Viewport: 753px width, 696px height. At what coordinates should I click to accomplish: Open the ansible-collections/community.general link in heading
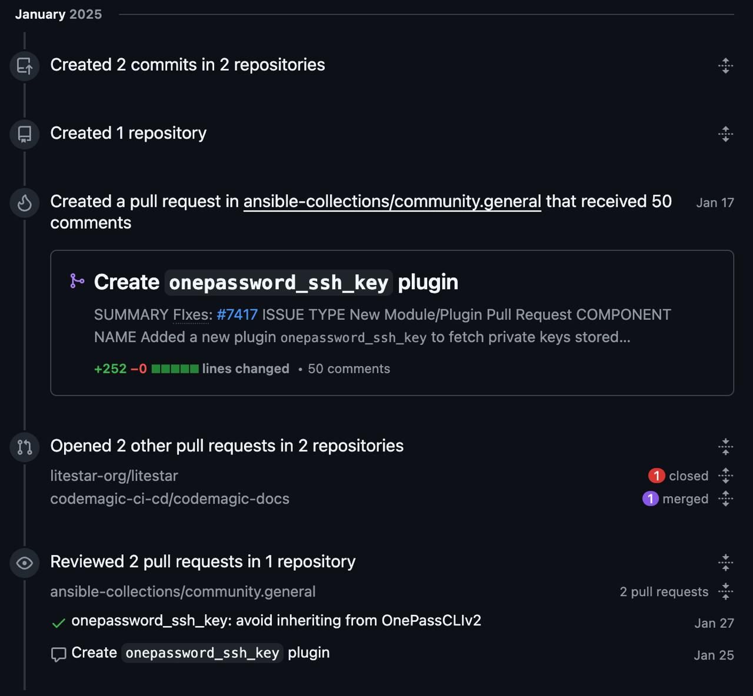tap(392, 202)
